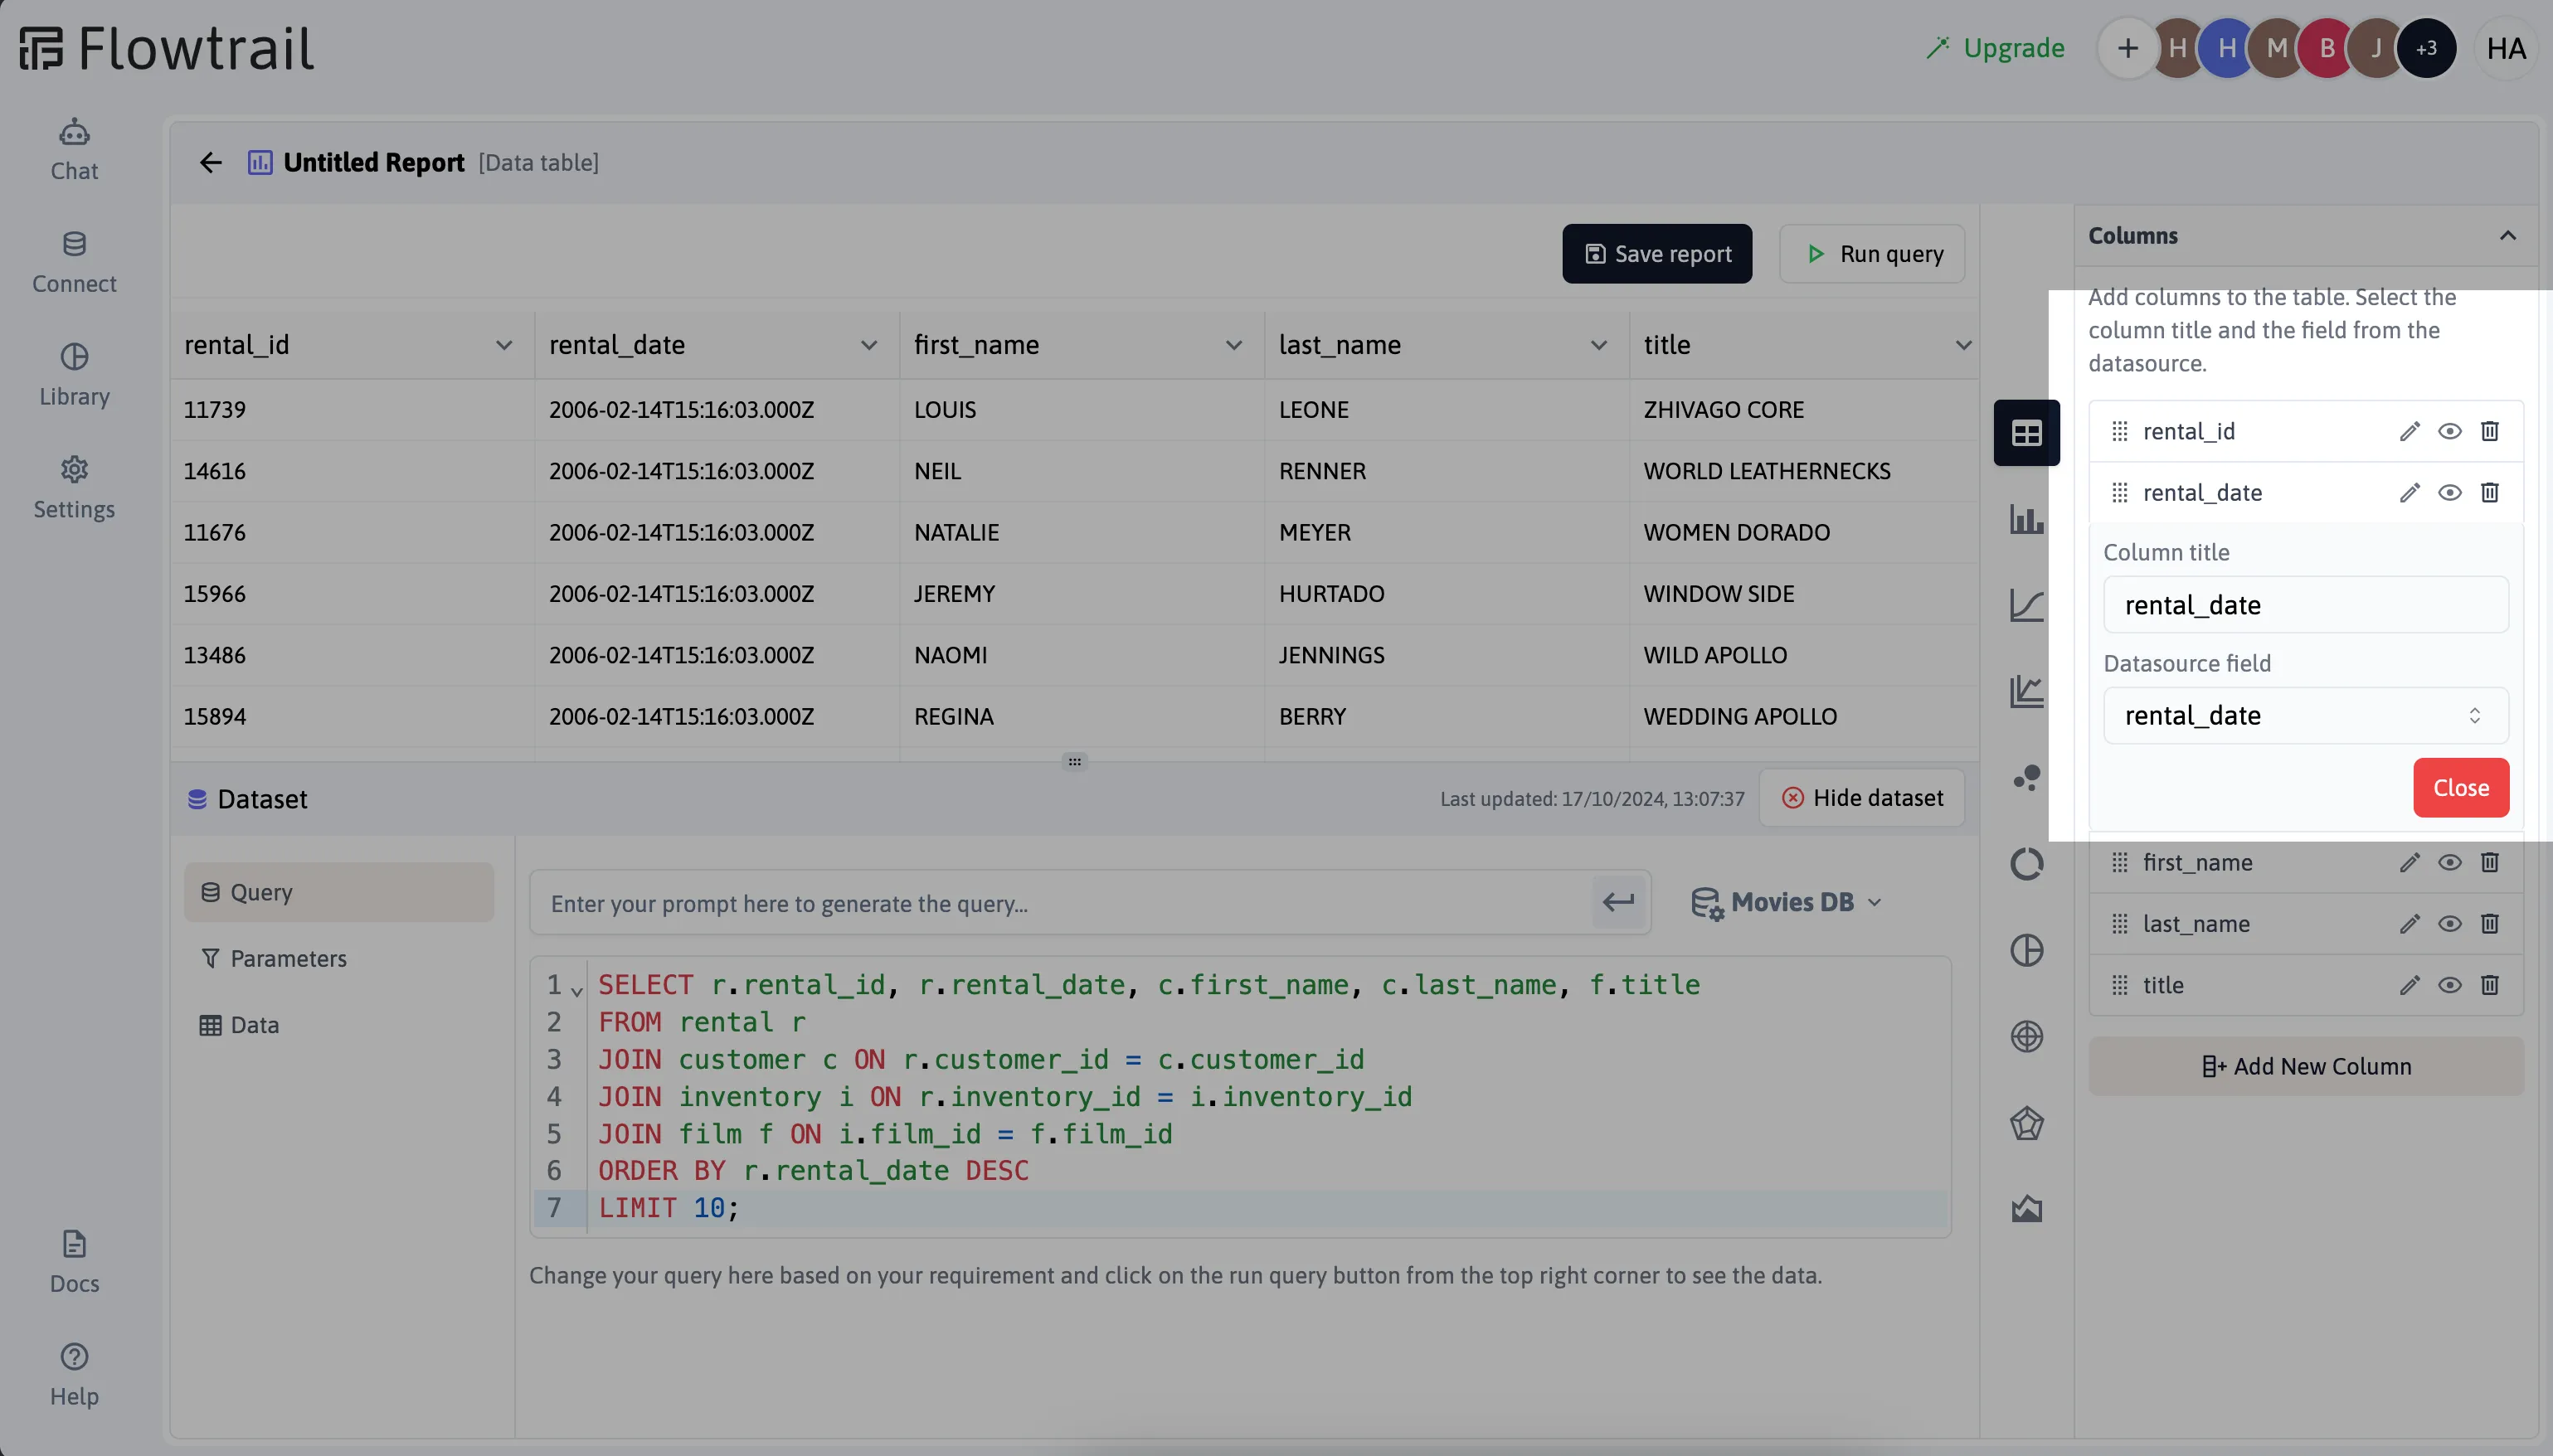Toggle visibility of rental_date column

pyautogui.click(x=2448, y=493)
